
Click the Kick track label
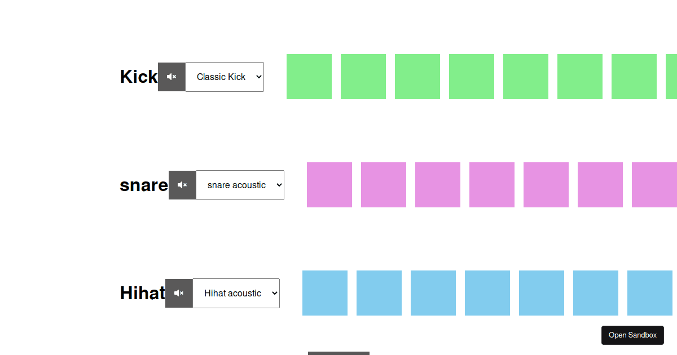138,77
